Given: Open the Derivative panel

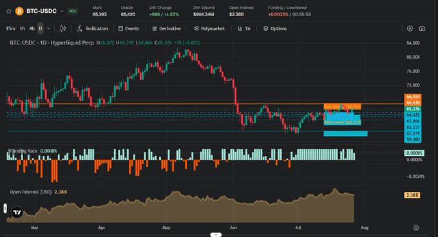Looking at the screenshot, I should pos(166,28).
